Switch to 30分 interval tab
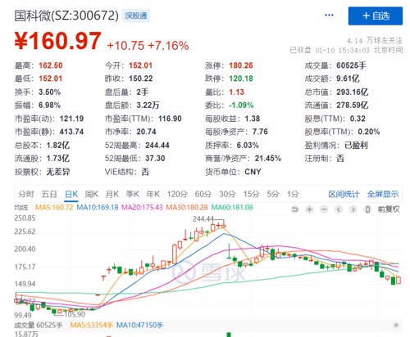This screenshot has height=337, width=410. click(227, 194)
